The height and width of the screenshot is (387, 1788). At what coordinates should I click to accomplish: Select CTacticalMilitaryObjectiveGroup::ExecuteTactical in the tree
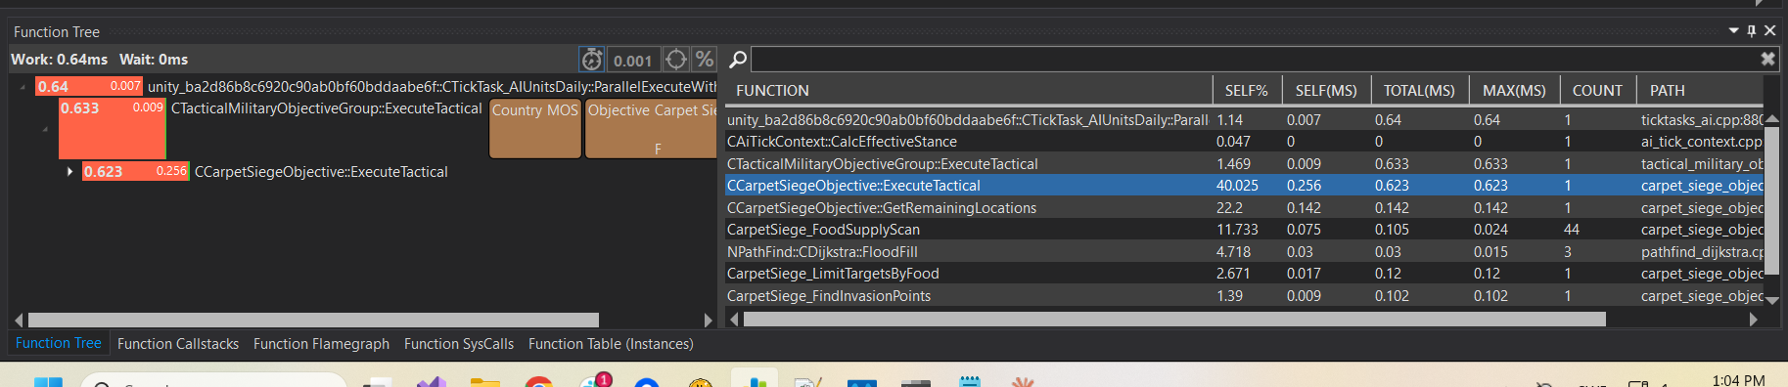(327, 108)
